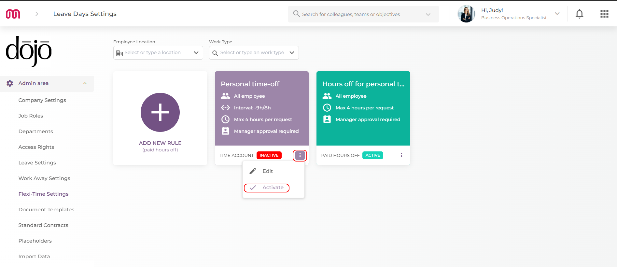Click people icon on Hours off card
Image resolution: width=617 pixels, height=267 pixels.
coord(327,96)
